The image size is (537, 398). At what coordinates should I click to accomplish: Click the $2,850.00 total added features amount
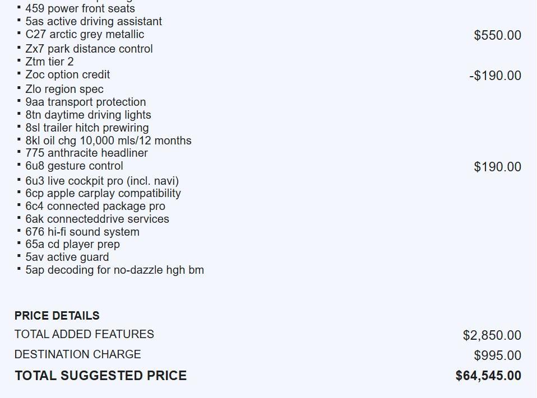[492, 335]
